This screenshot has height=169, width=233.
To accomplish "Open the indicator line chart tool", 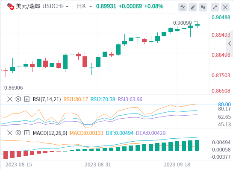I will coord(183,7).
